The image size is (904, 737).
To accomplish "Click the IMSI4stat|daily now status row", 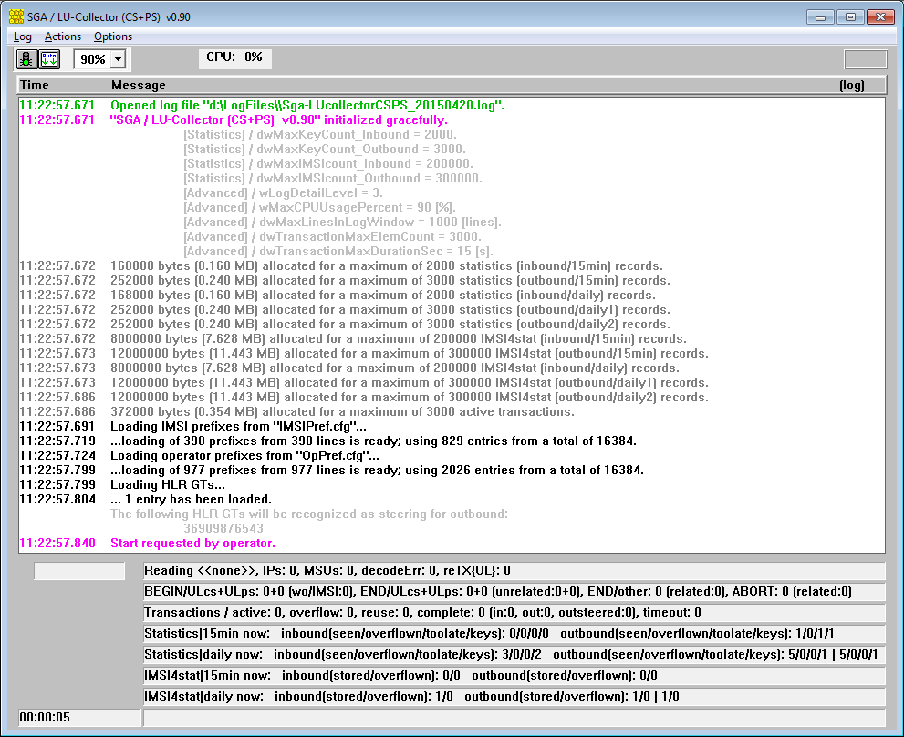I will click(x=514, y=697).
